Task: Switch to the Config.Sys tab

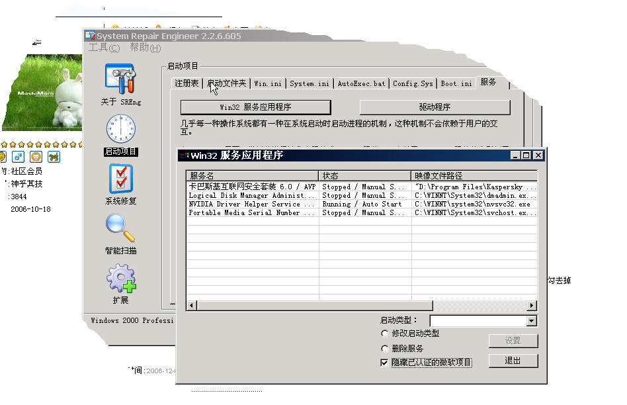Action: [x=413, y=83]
